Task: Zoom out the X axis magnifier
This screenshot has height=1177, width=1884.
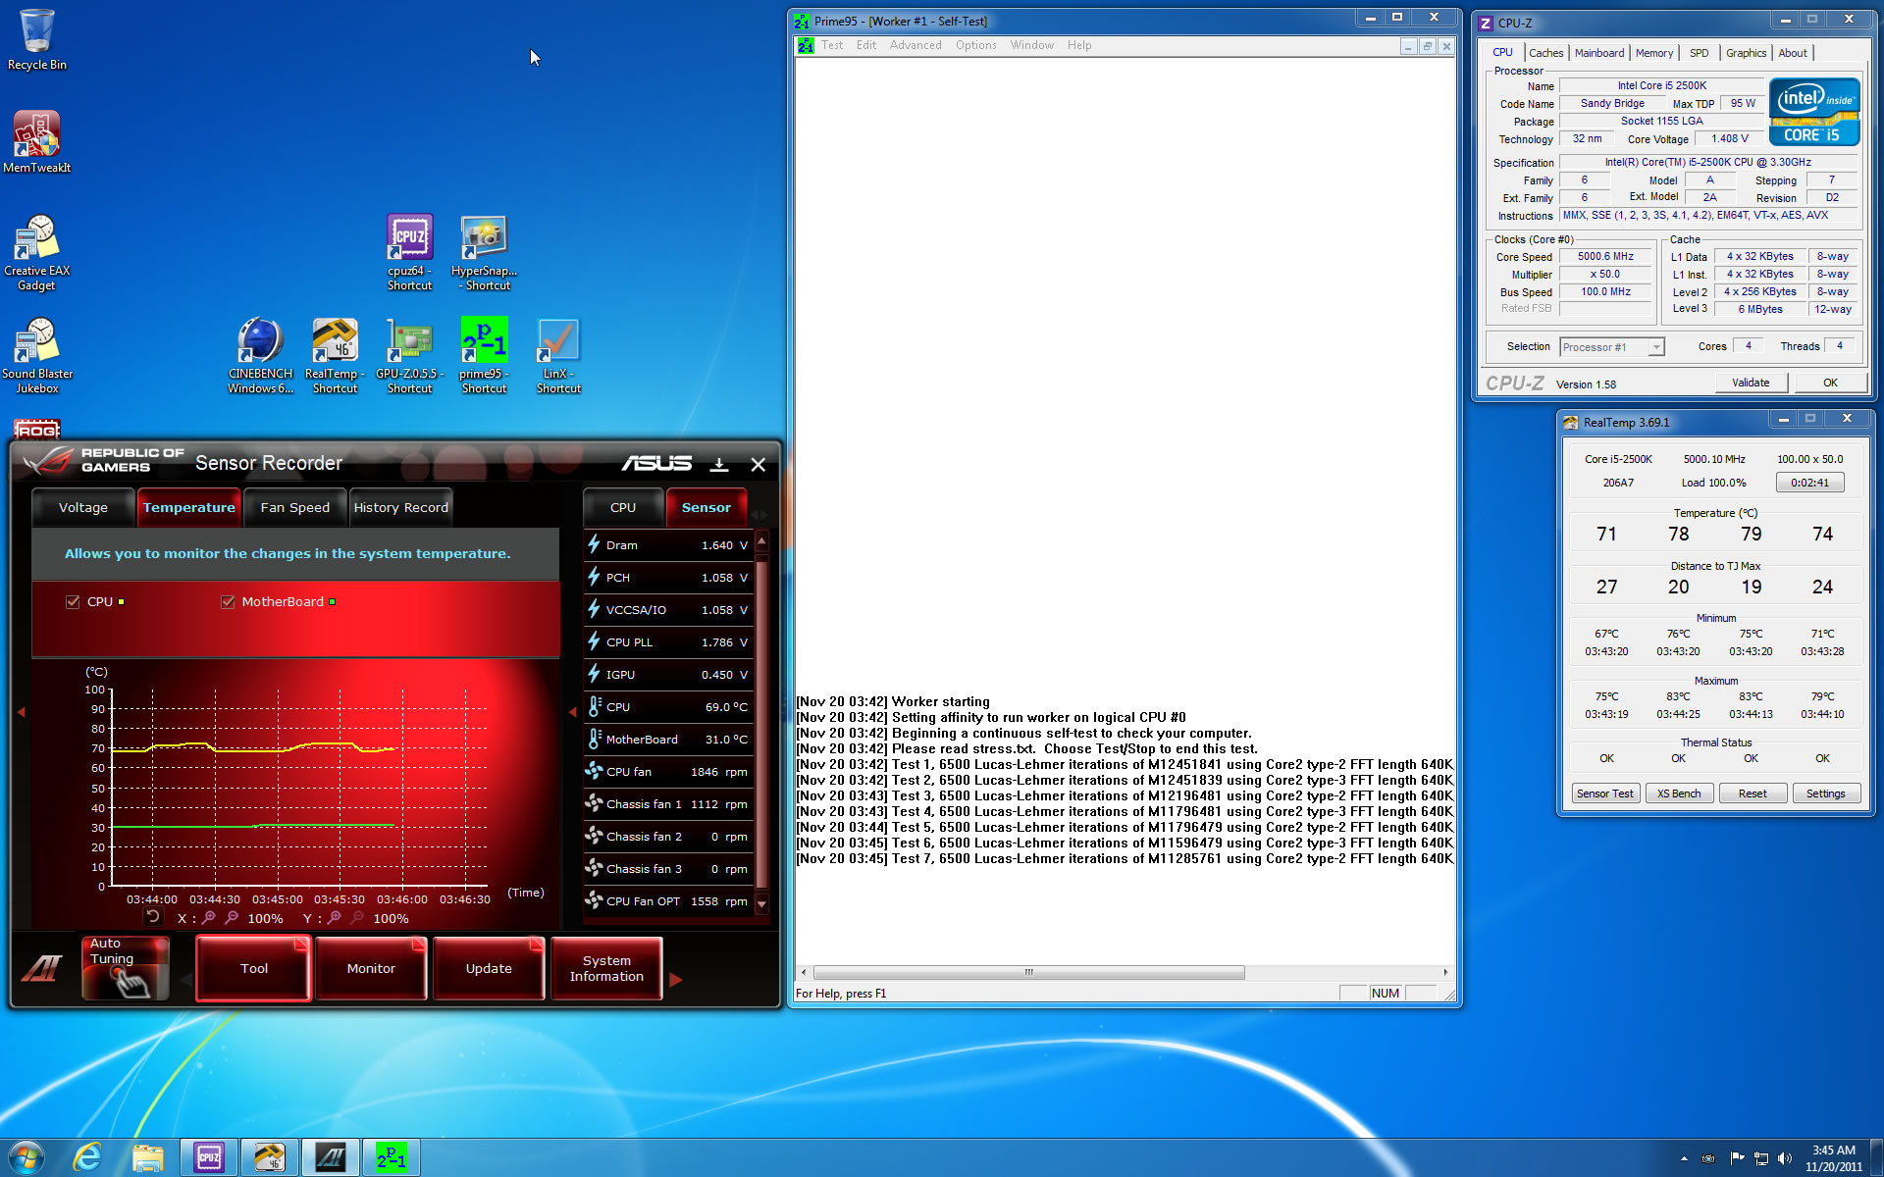Action: (232, 918)
